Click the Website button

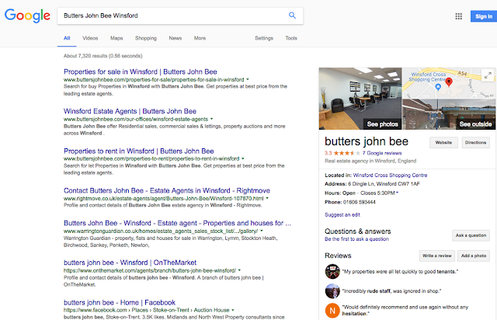[x=443, y=143]
